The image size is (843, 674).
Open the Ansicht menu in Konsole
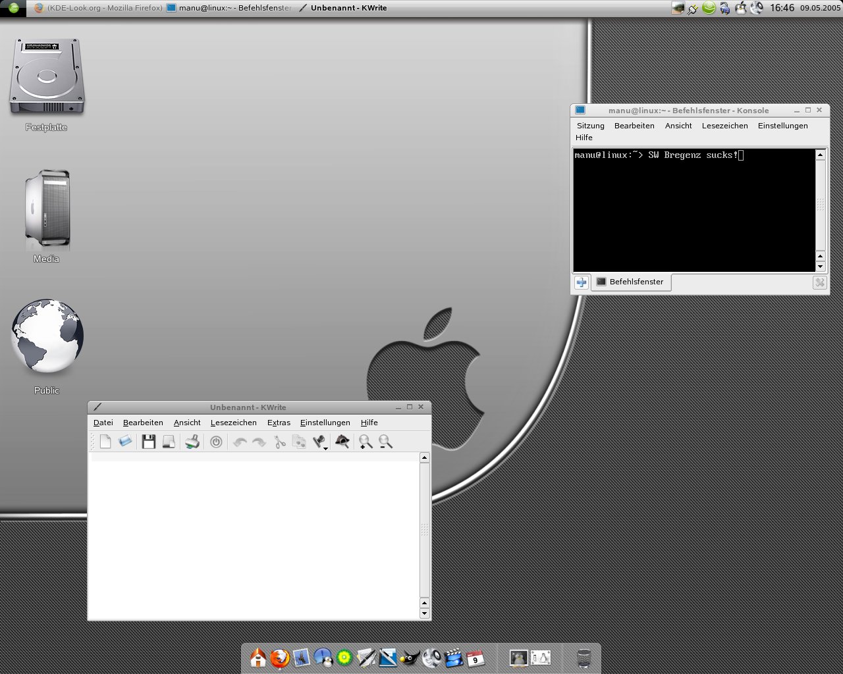click(x=678, y=126)
